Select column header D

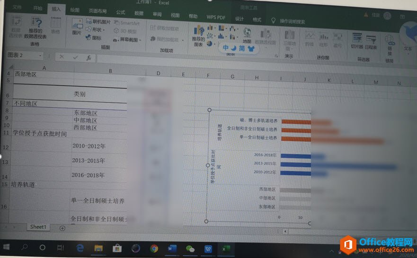click(158, 73)
